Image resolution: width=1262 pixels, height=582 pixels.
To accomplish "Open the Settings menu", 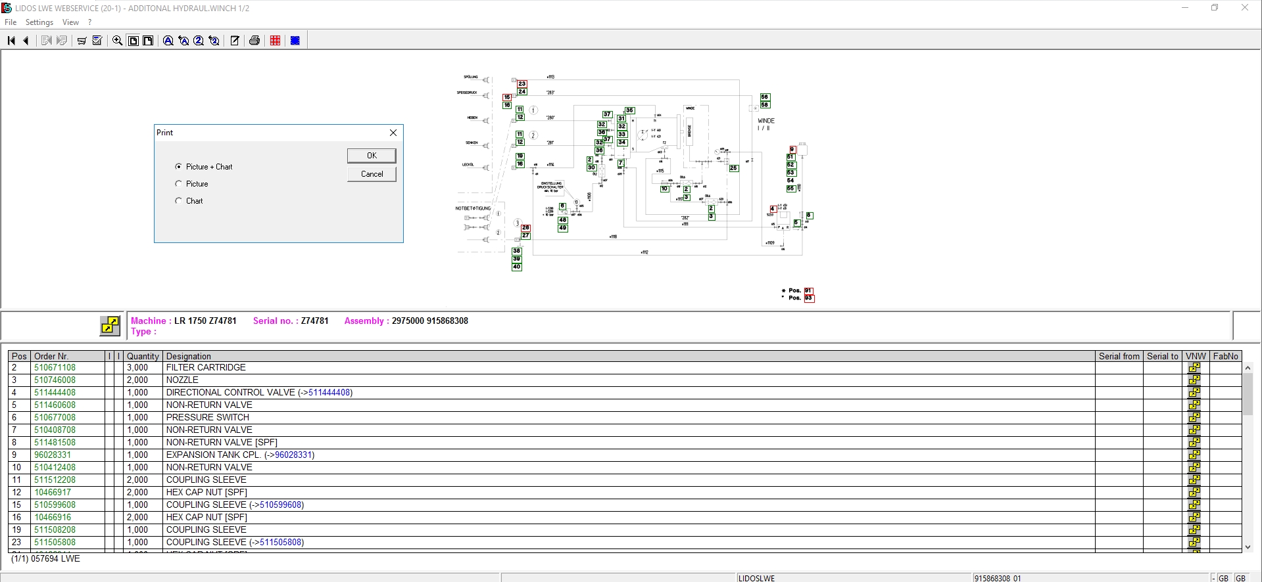I will point(39,22).
